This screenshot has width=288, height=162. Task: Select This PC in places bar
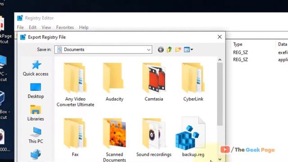36,135
